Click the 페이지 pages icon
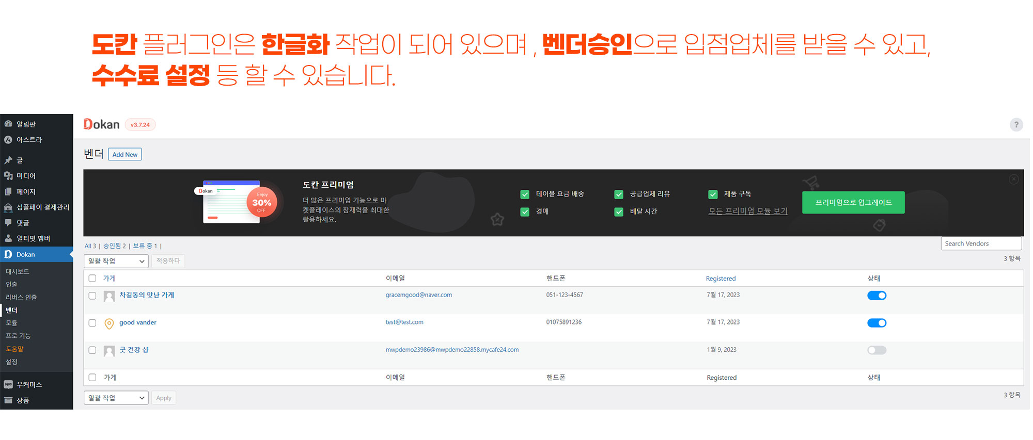This screenshot has height=440, width=1033. [8, 191]
